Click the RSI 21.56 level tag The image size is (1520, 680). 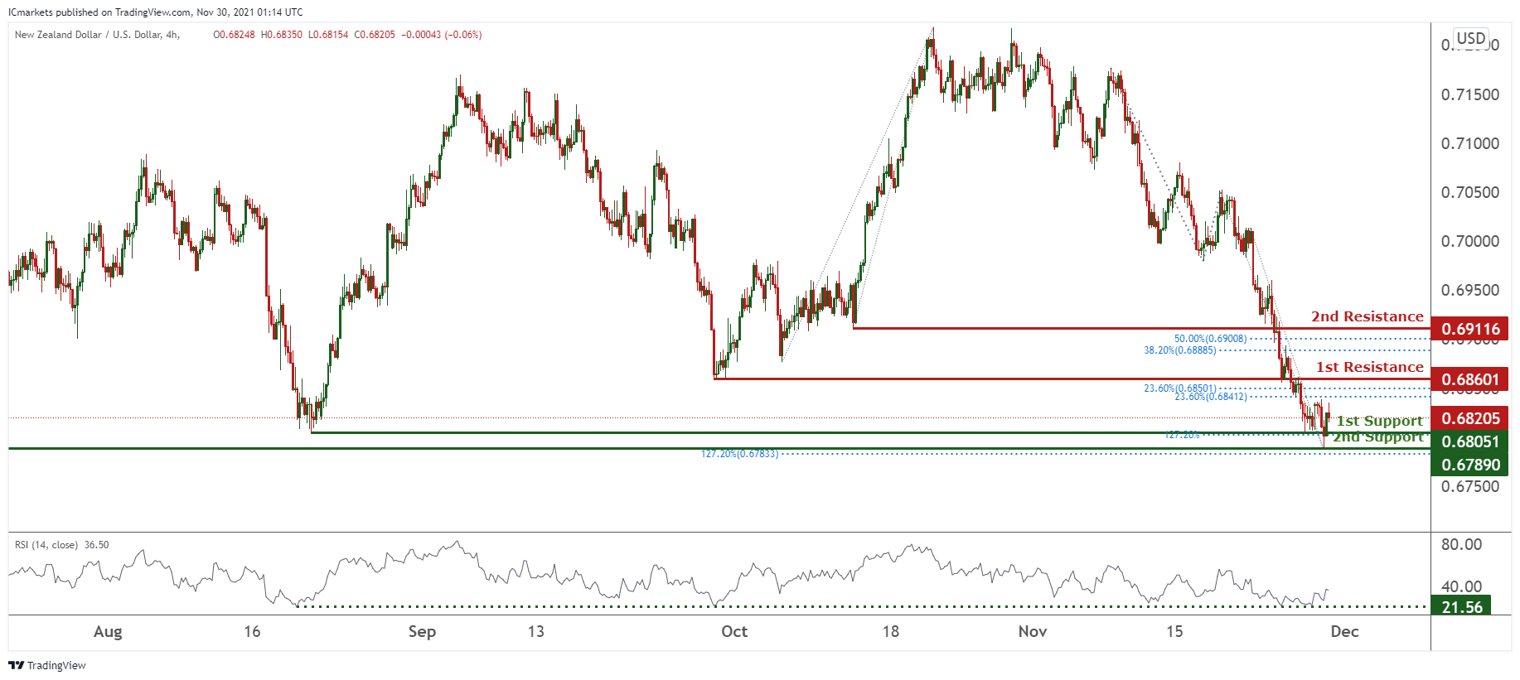coord(1461,607)
